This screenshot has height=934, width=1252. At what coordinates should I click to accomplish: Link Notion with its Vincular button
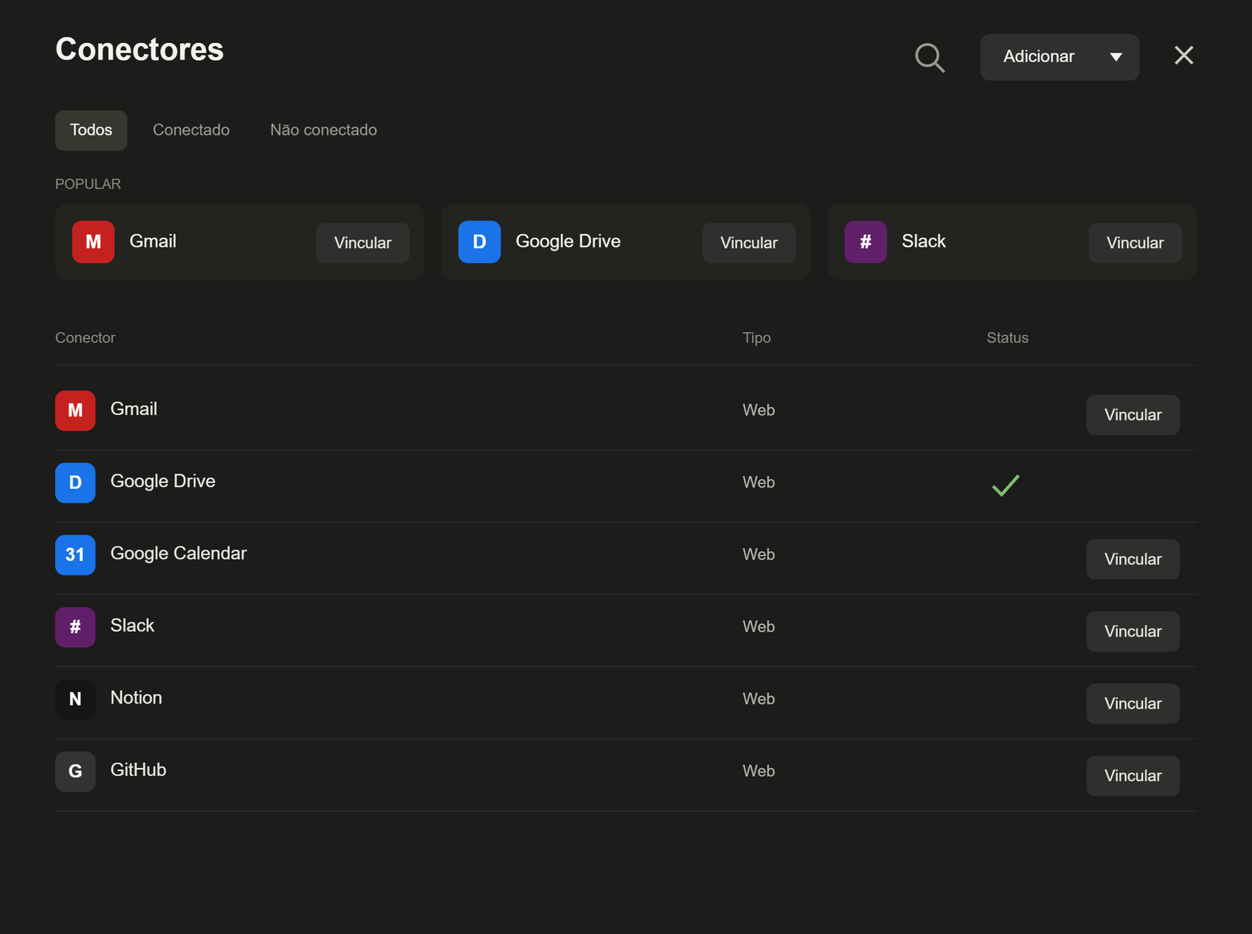[x=1132, y=703]
